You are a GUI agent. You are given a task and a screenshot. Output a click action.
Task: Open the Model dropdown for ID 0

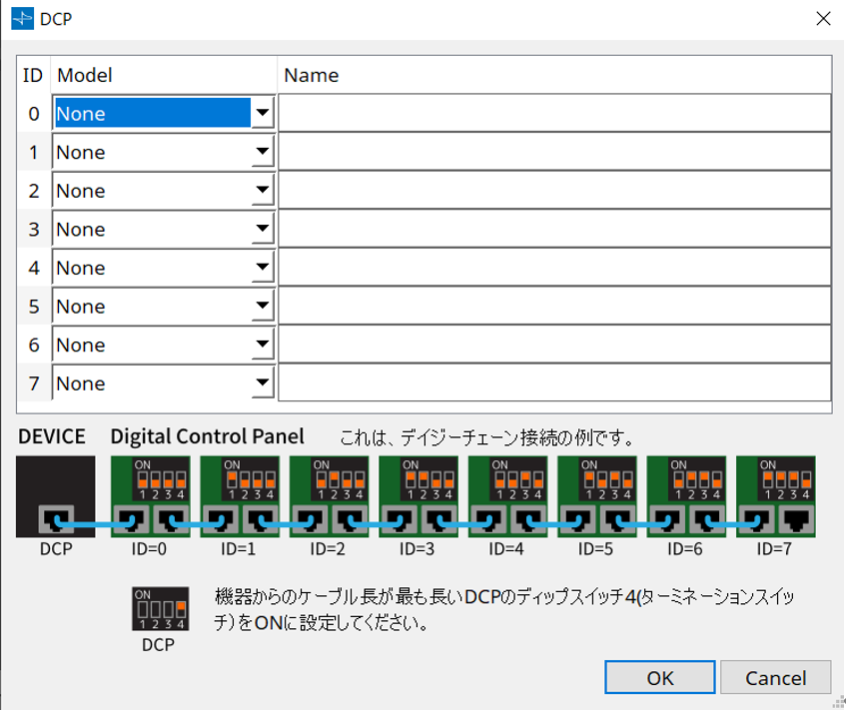(x=262, y=113)
